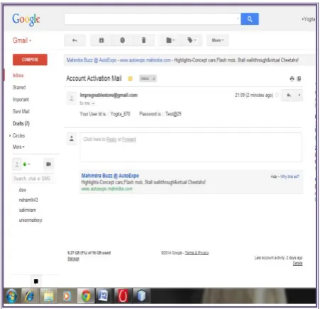The height and width of the screenshot is (309, 320).
Task: Click the Manage storage link
Action: [73, 259]
